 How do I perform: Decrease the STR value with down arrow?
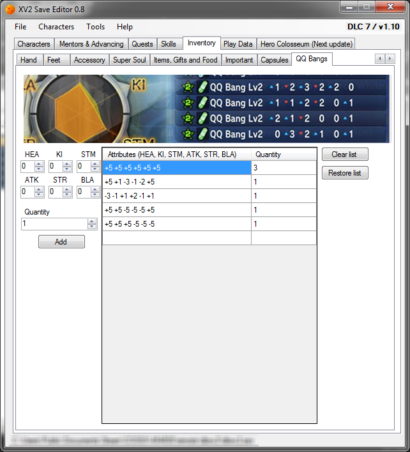point(67,195)
